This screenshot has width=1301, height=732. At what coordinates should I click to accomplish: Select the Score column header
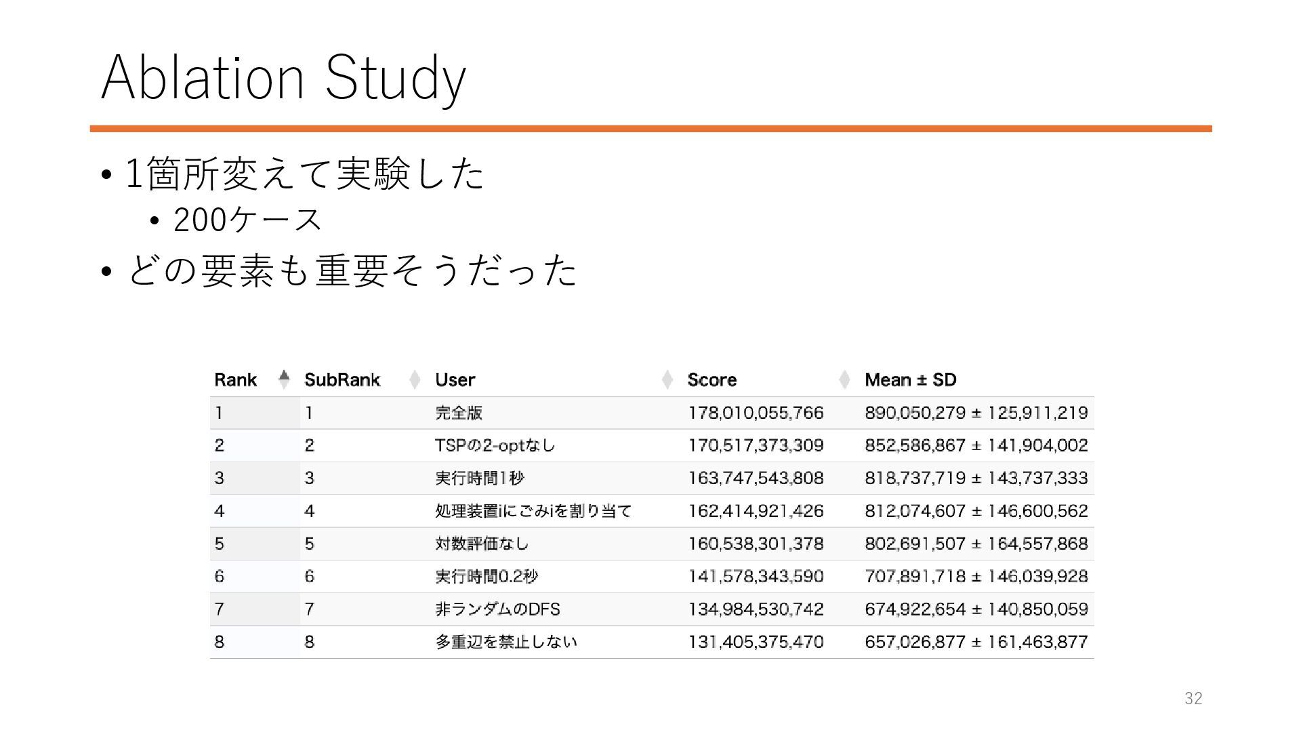(711, 380)
